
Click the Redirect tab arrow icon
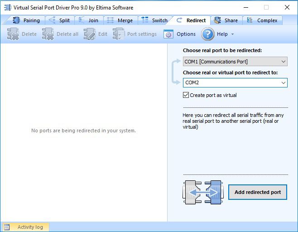pos(179,20)
